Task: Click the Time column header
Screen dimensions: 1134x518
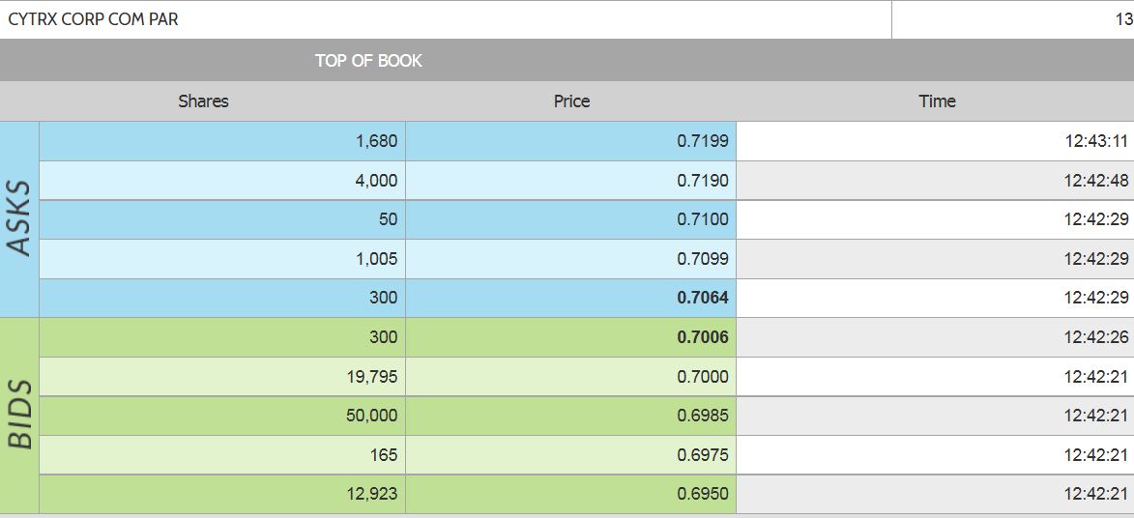Action: (936, 101)
